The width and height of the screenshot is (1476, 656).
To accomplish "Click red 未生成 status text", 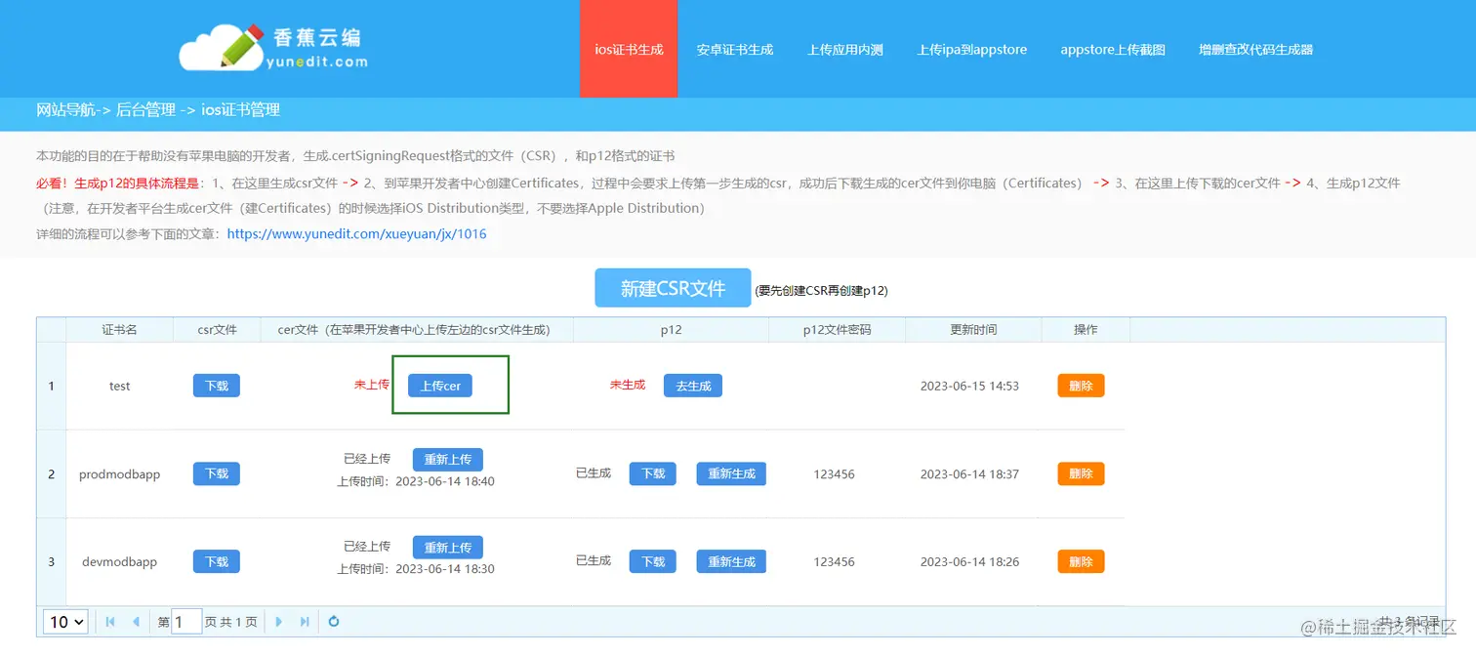I will pos(628,385).
